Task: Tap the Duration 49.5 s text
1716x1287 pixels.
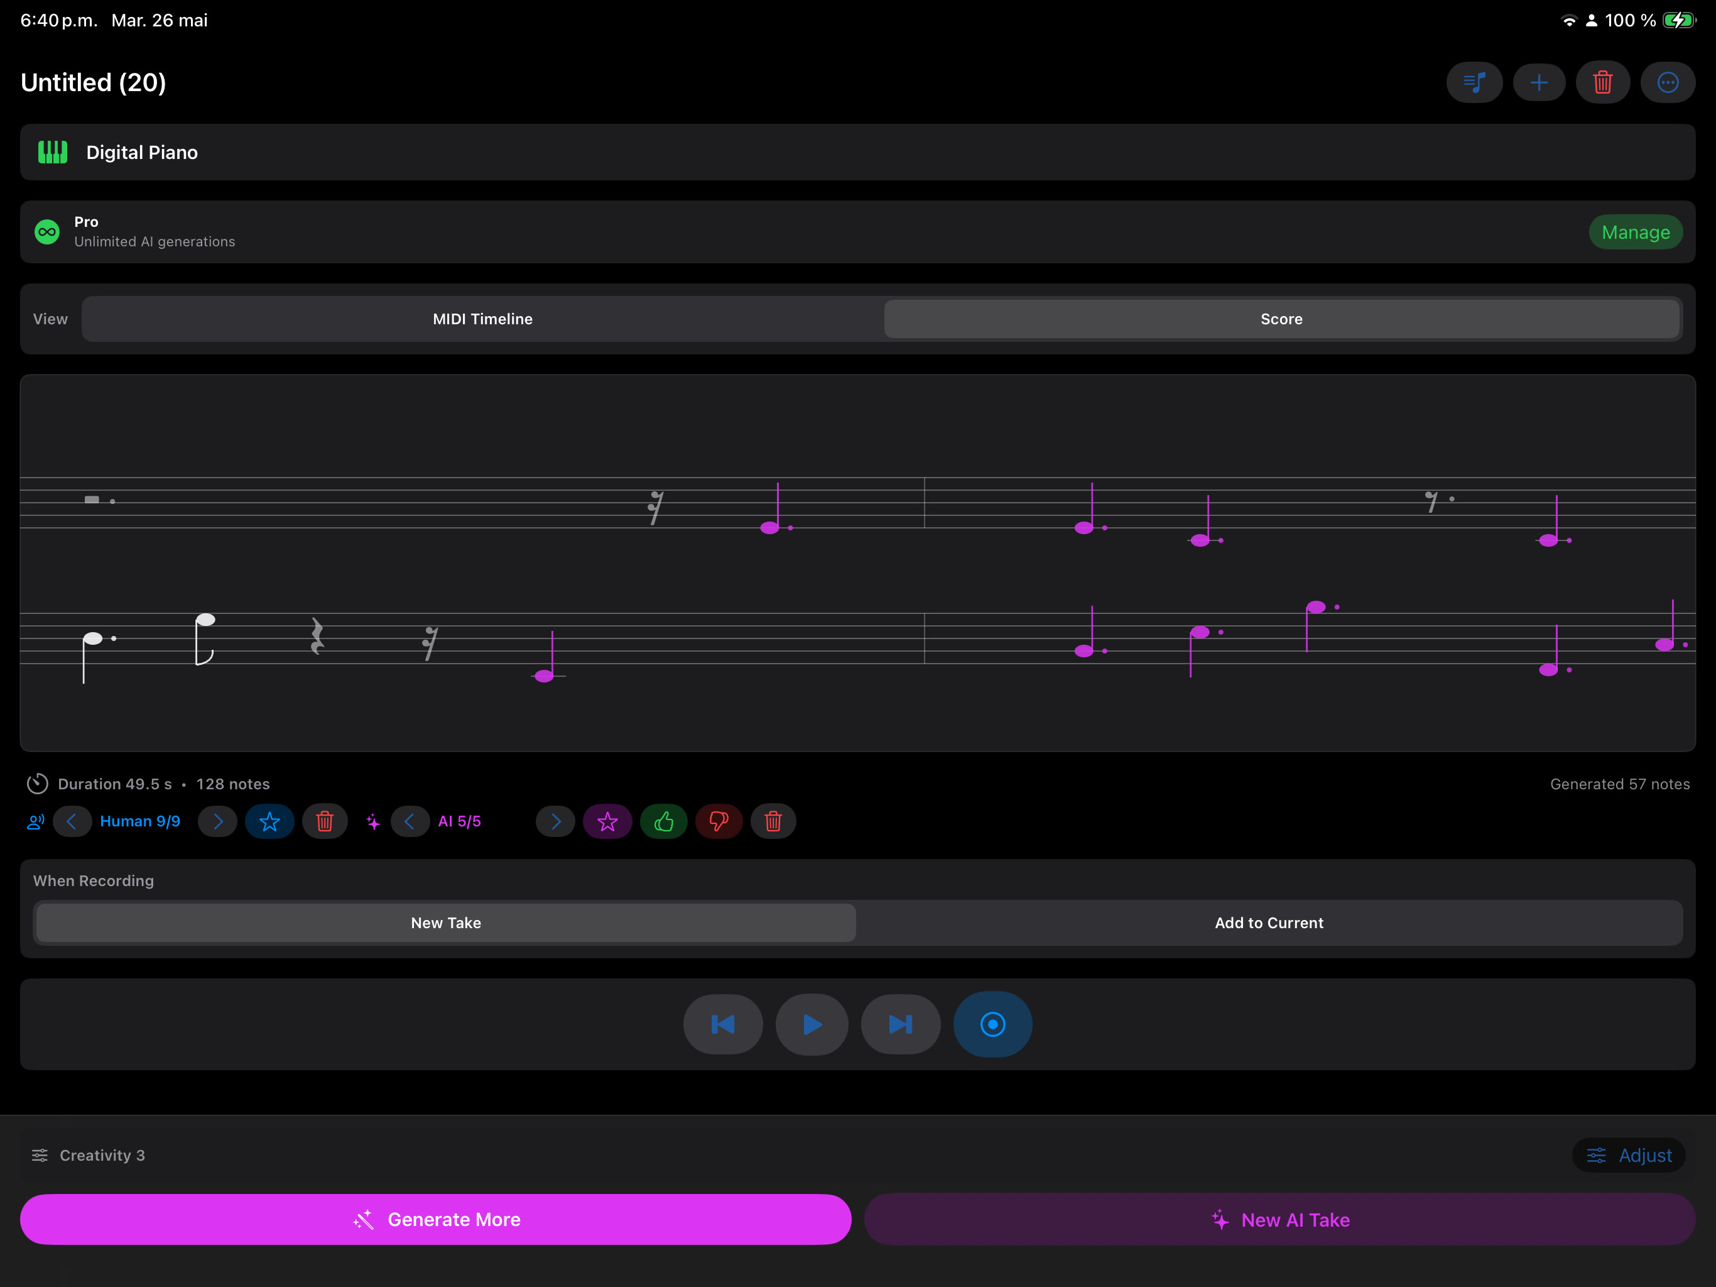Action: click(115, 784)
